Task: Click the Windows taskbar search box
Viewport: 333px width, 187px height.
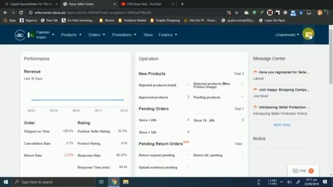Action: 54,182
